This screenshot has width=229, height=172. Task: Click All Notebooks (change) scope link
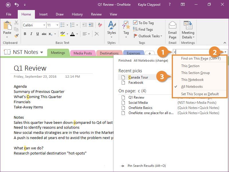point(151,60)
